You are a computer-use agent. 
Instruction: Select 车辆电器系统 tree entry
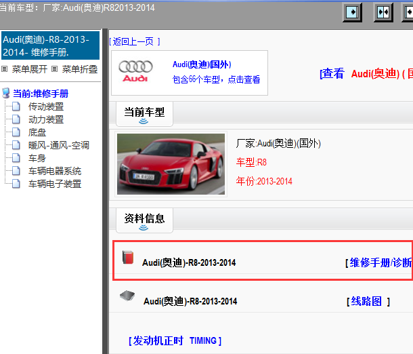point(55,171)
